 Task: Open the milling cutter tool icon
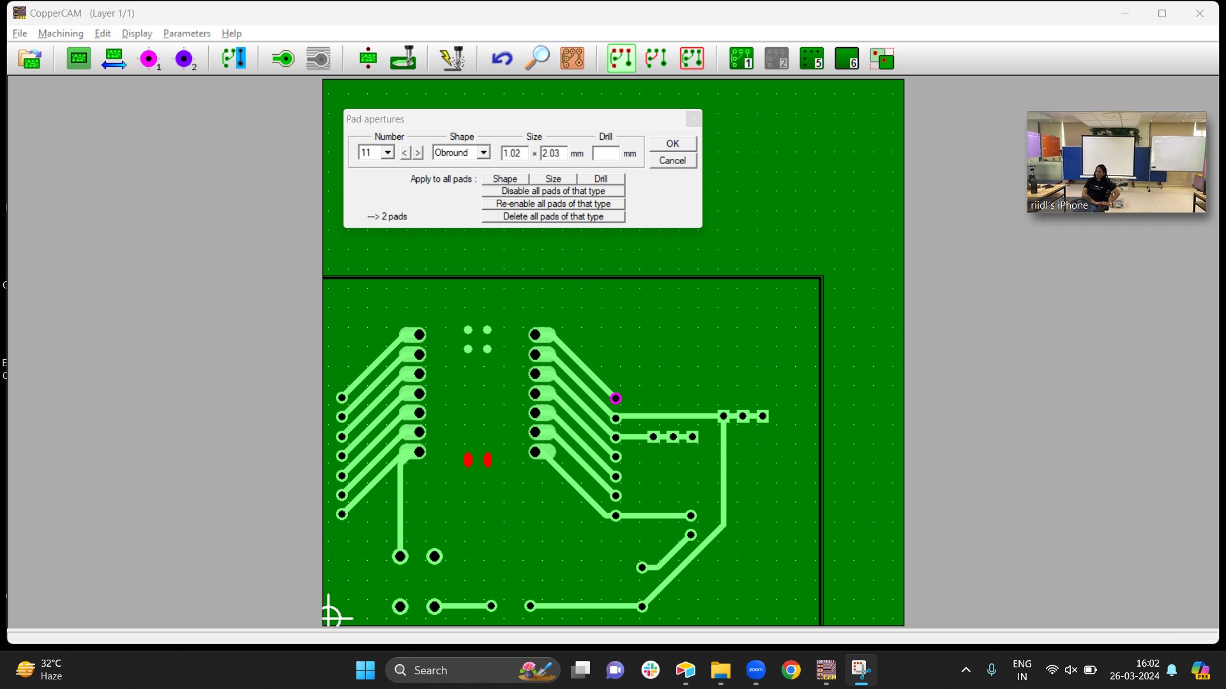403,59
